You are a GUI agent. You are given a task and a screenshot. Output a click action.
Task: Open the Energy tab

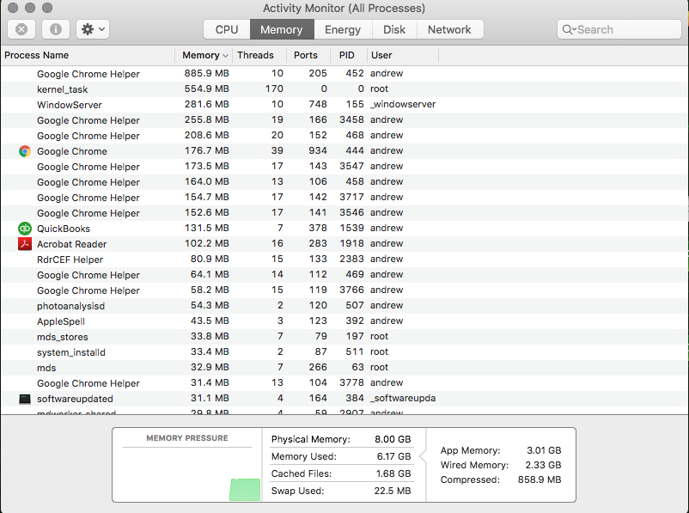[x=343, y=29]
